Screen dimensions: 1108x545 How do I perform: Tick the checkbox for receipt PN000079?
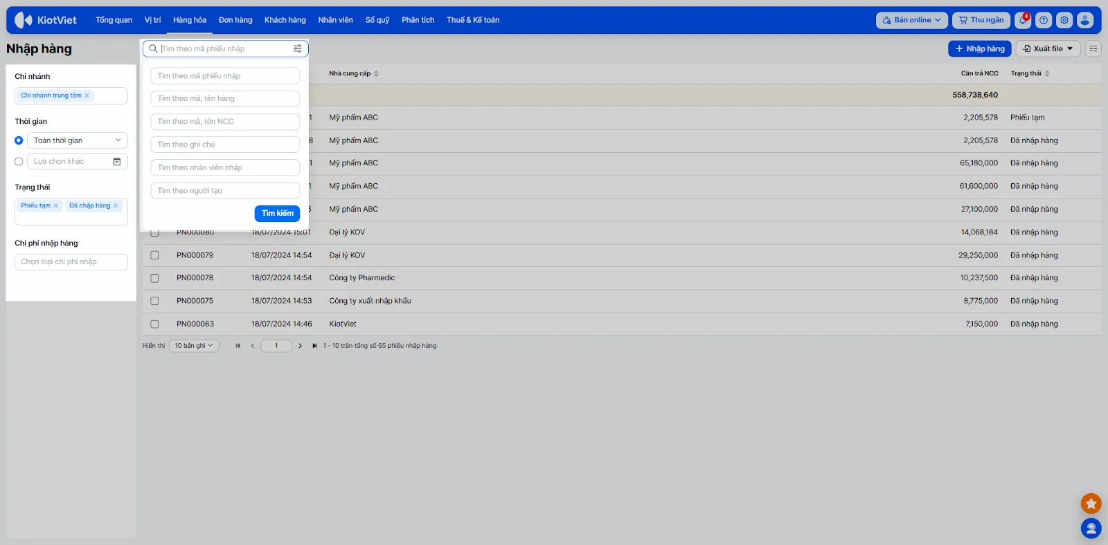pos(154,255)
